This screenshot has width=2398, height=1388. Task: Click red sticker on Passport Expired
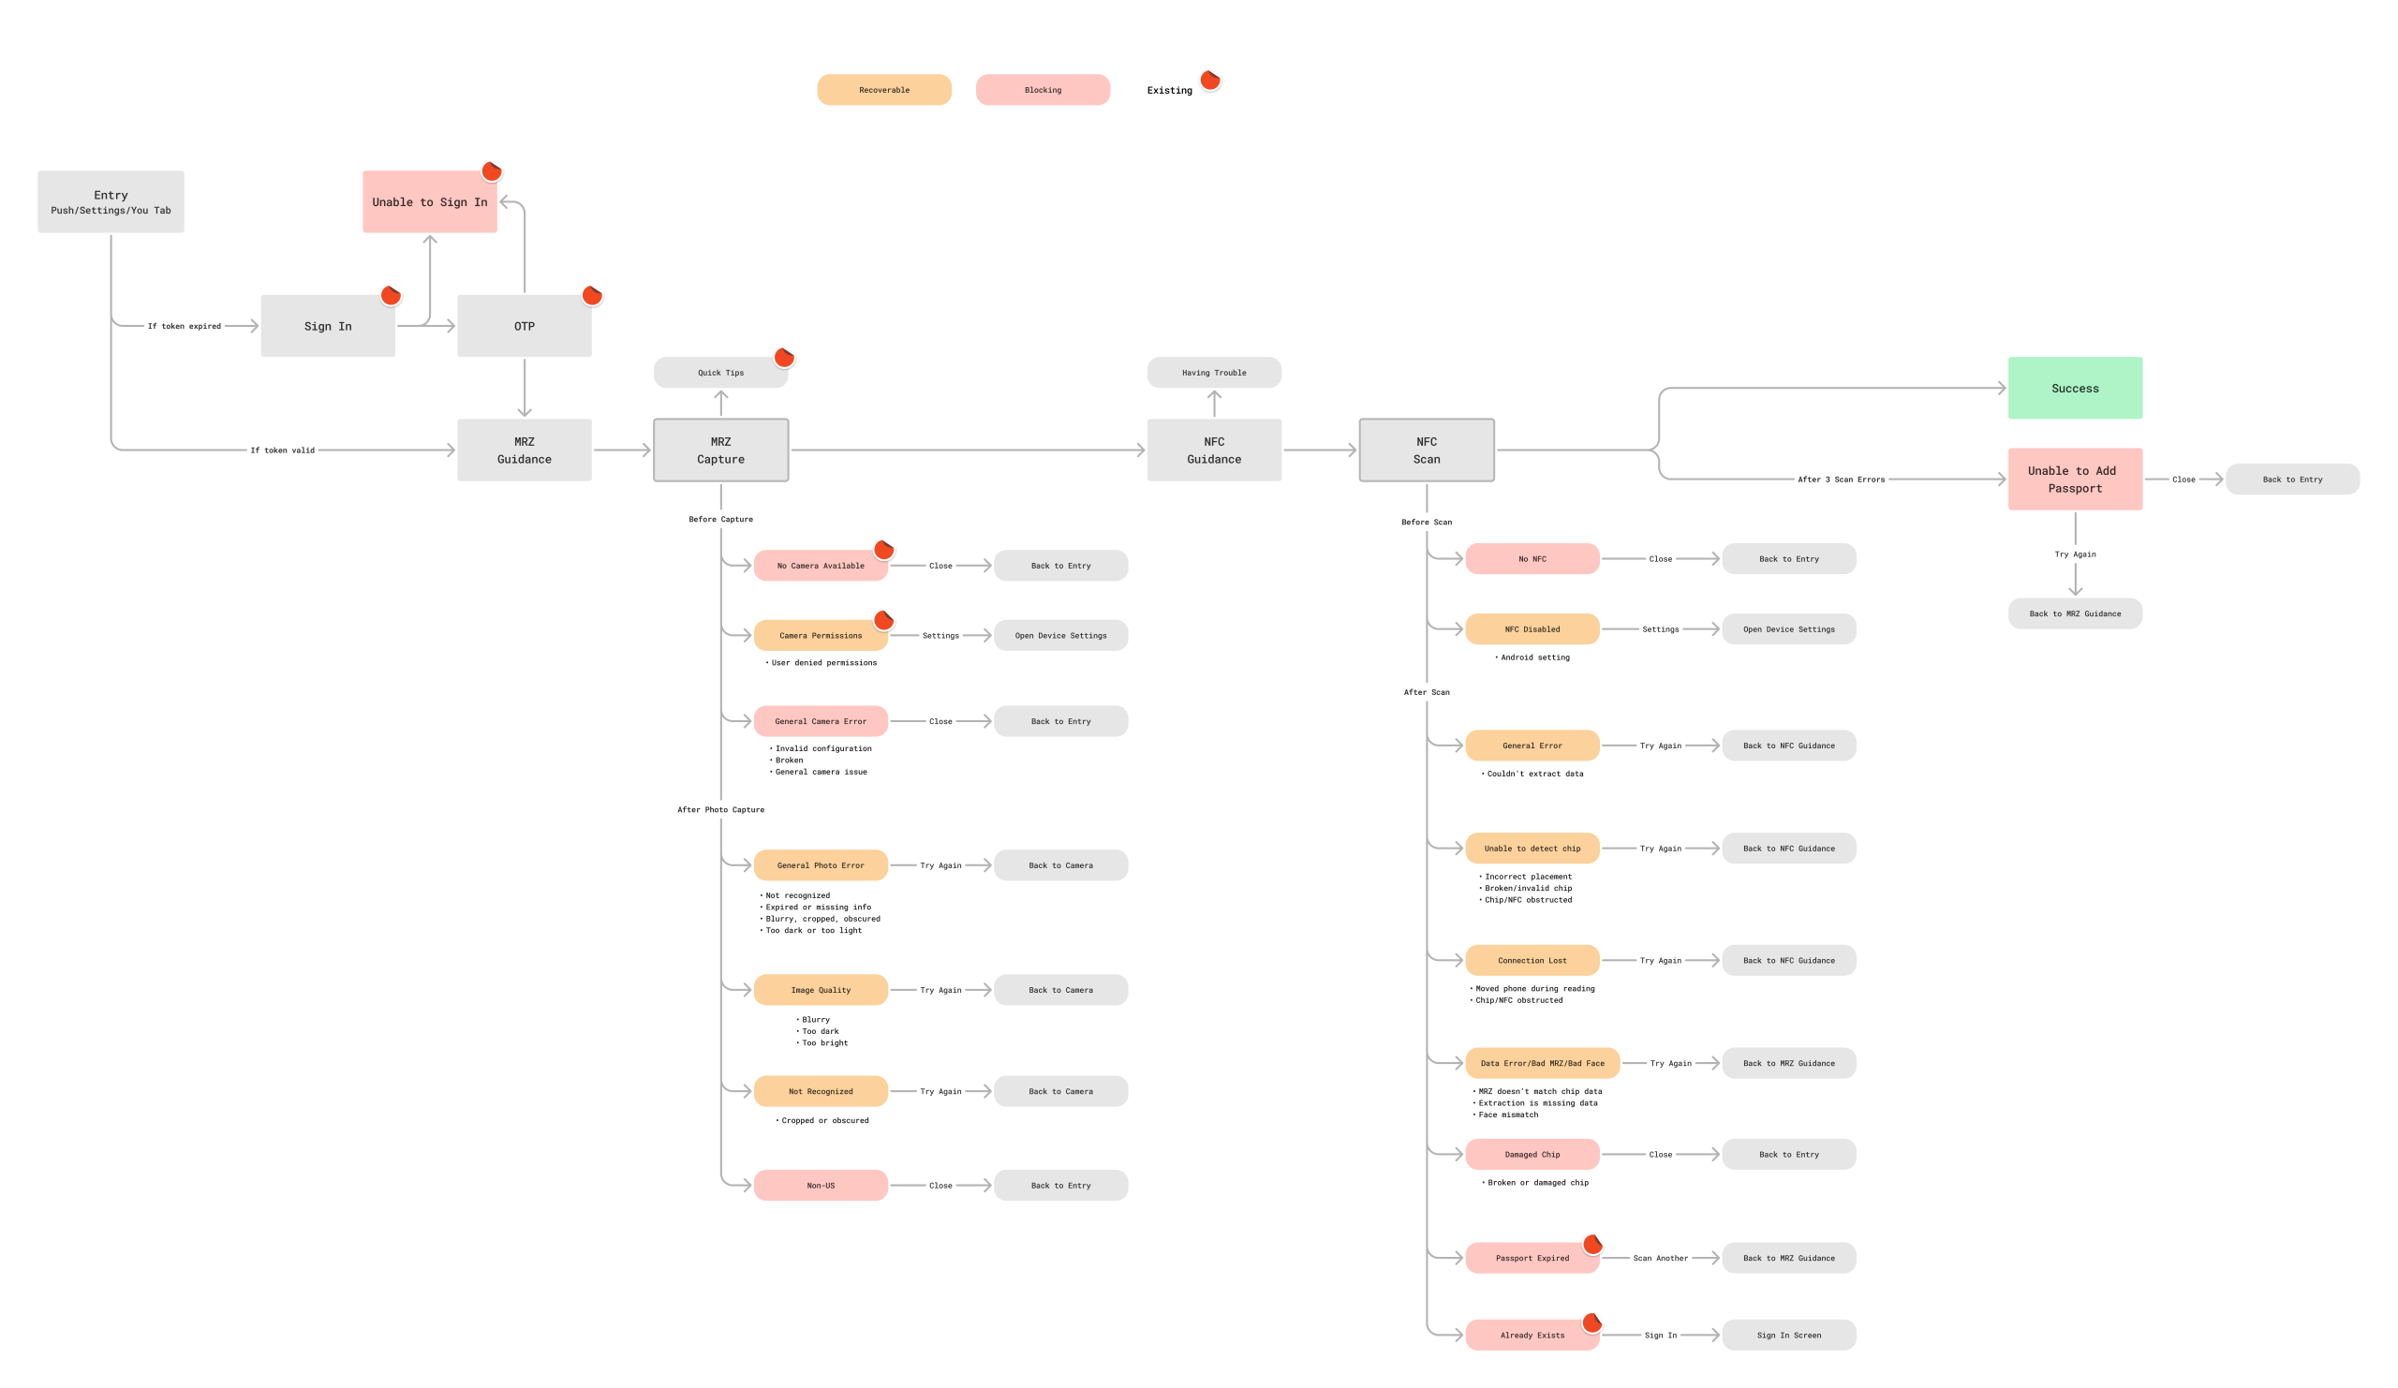pos(1593,1245)
